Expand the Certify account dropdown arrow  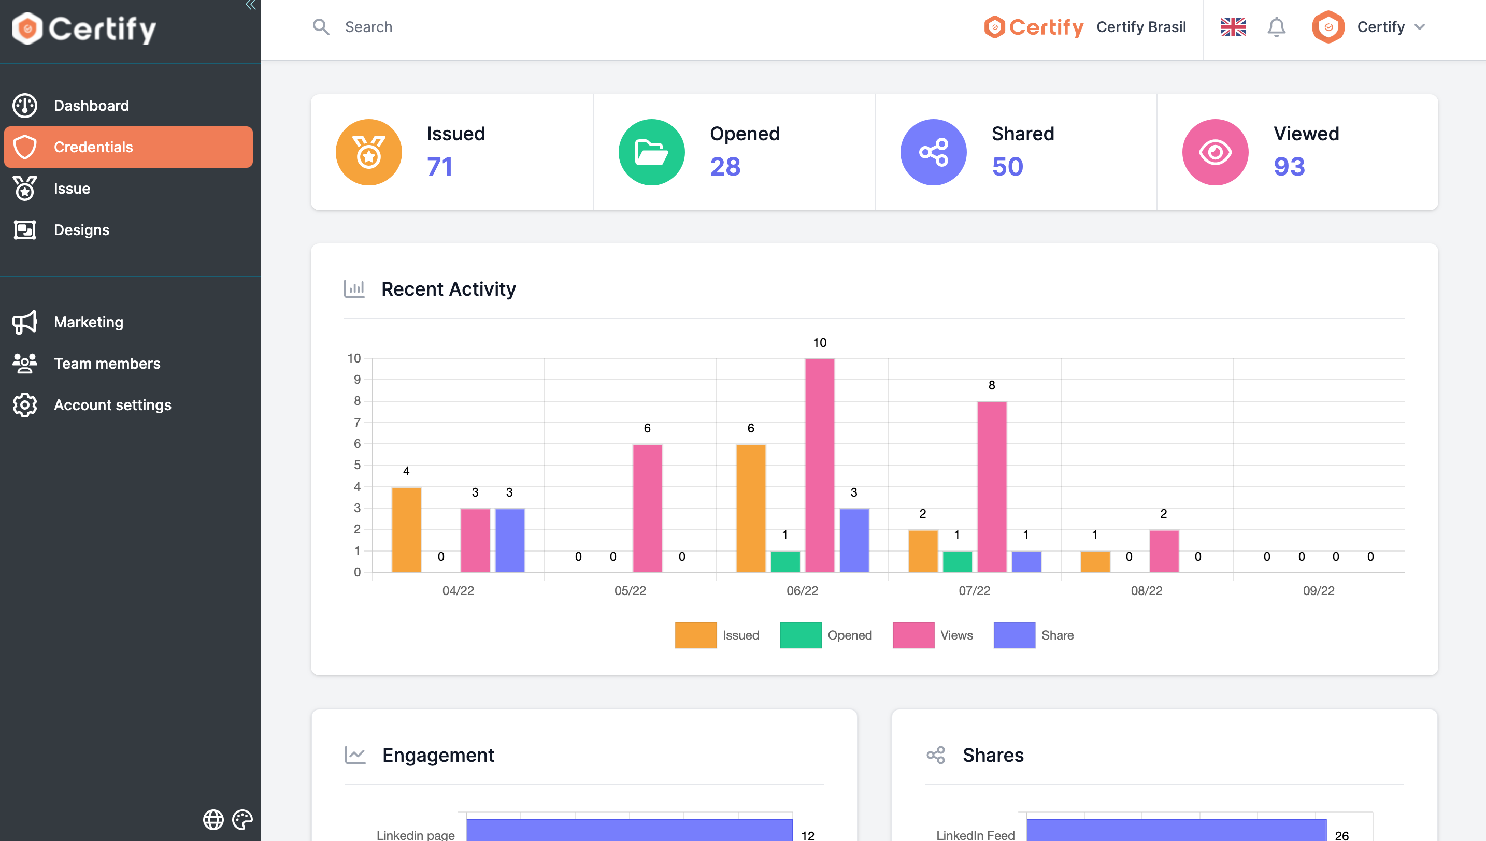pyautogui.click(x=1420, y=27)
